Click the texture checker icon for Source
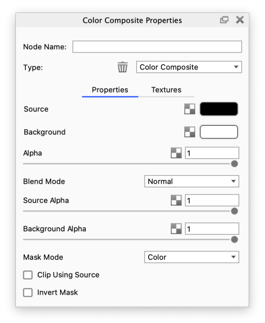Viewport: 265px width, 323px height. pyautogui.click(x=190, y=109)
